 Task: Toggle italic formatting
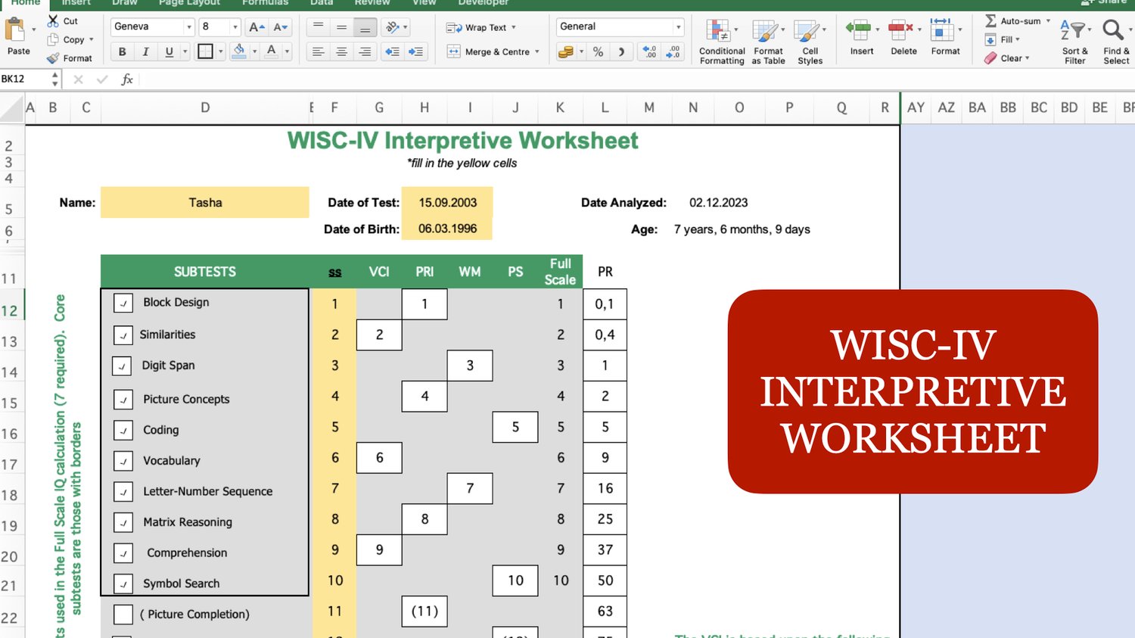coord(145,51)
